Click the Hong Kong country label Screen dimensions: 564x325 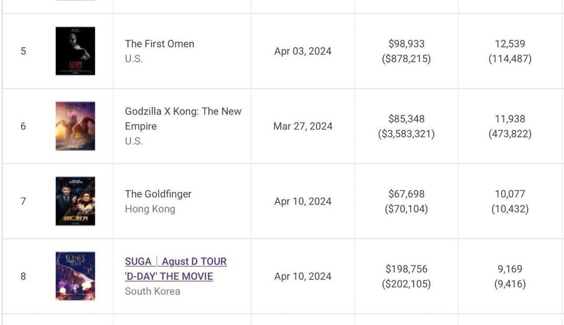coord(150,209)
